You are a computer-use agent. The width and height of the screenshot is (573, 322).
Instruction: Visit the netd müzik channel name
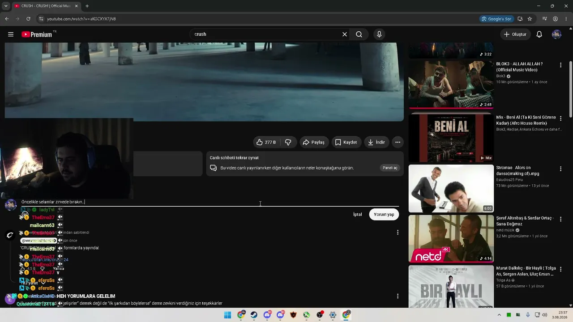(505, 230)
